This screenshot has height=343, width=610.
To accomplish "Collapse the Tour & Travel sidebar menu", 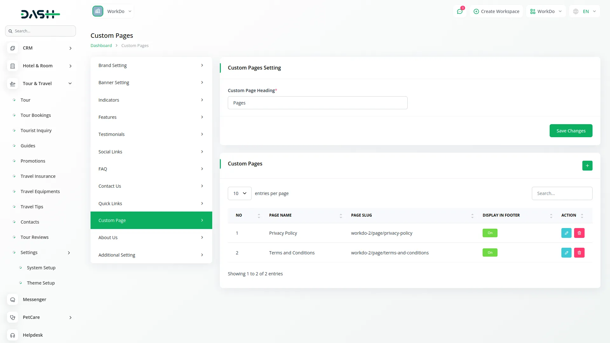I will click(x=70, y=84).
